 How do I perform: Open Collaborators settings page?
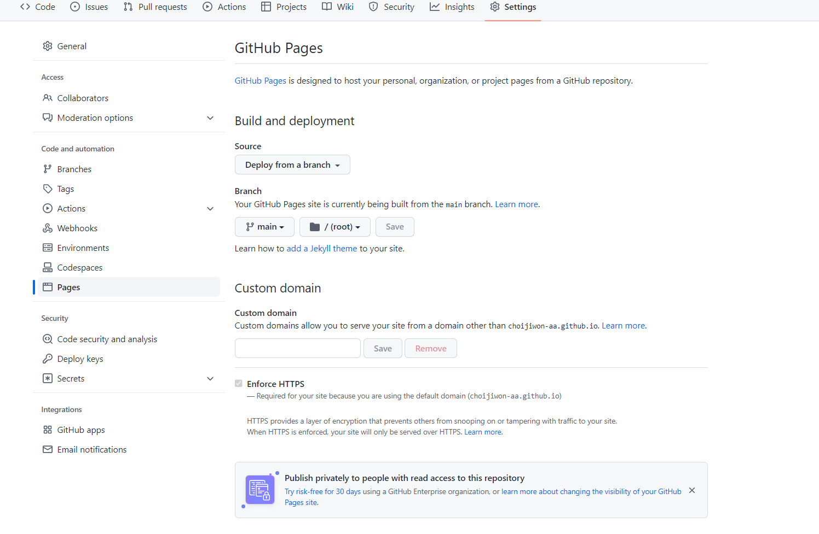(x=129, y=98)
